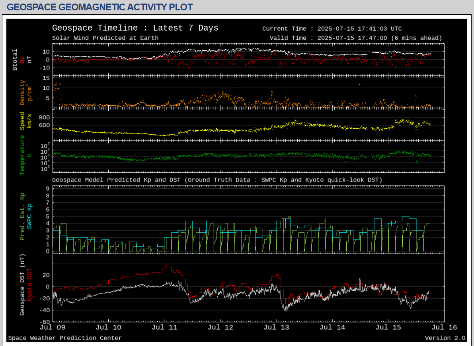Click the red Kyoto DST legend label
This screenshot has height=346, width=474.
coord(29,284)
